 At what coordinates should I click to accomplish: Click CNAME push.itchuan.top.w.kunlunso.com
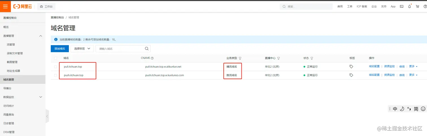165,75
